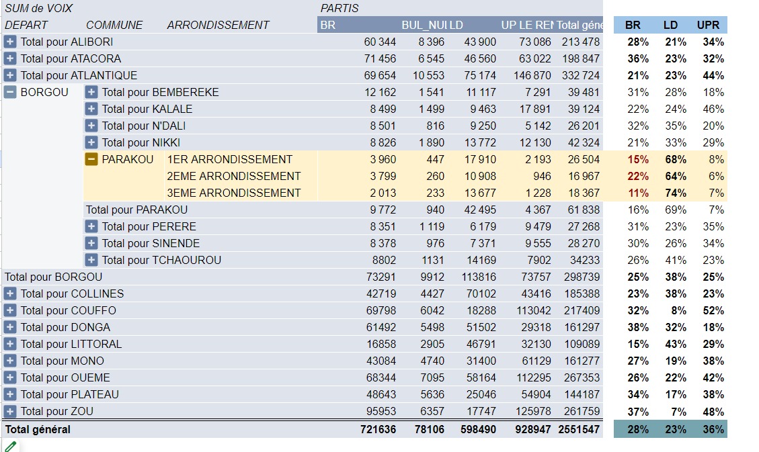The height and width of the screenshot is (452, 759).
Task: Expand the ALIBORI department rows
Action: point(10,42)
